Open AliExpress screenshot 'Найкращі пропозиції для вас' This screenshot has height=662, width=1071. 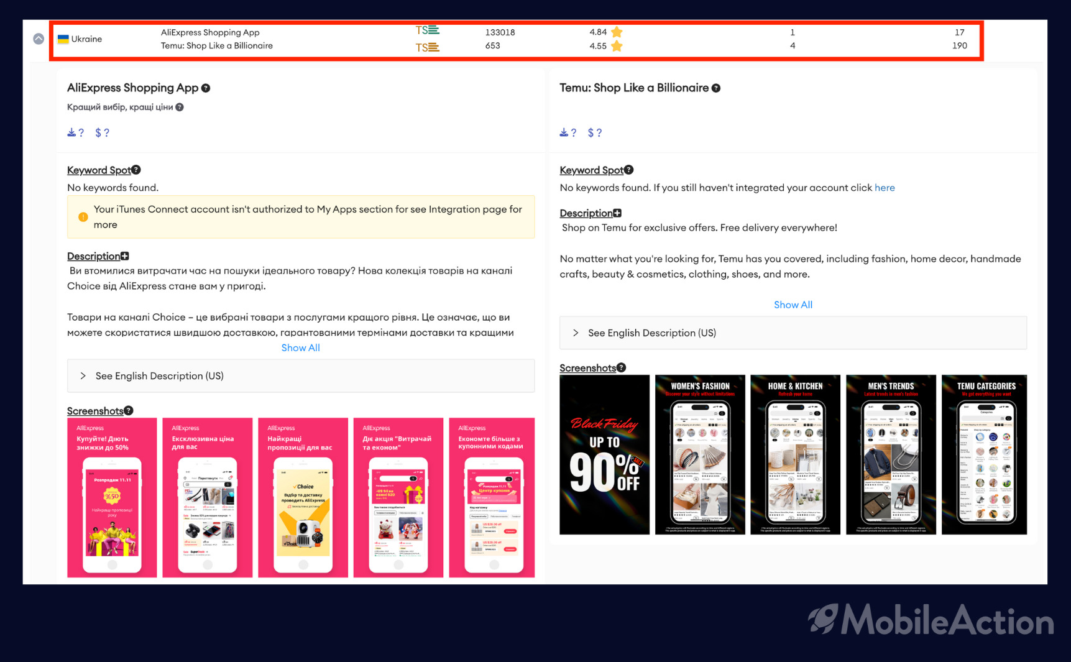click(303, 497)
